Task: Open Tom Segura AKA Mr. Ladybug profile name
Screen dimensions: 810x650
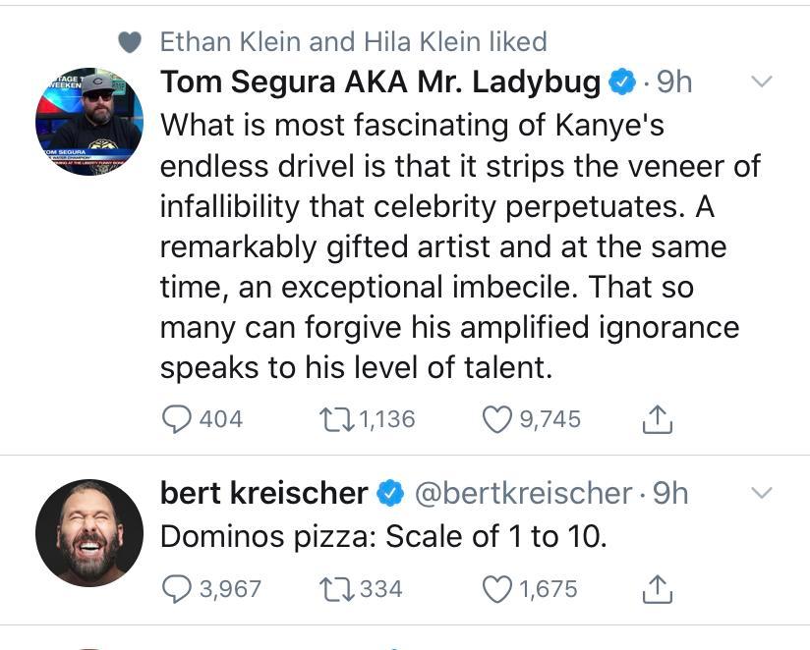Action: coord(379,82)
